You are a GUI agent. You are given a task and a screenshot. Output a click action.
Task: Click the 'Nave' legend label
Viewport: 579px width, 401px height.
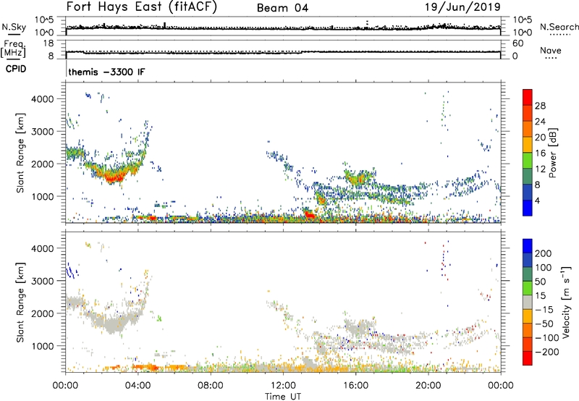point(551,50)
